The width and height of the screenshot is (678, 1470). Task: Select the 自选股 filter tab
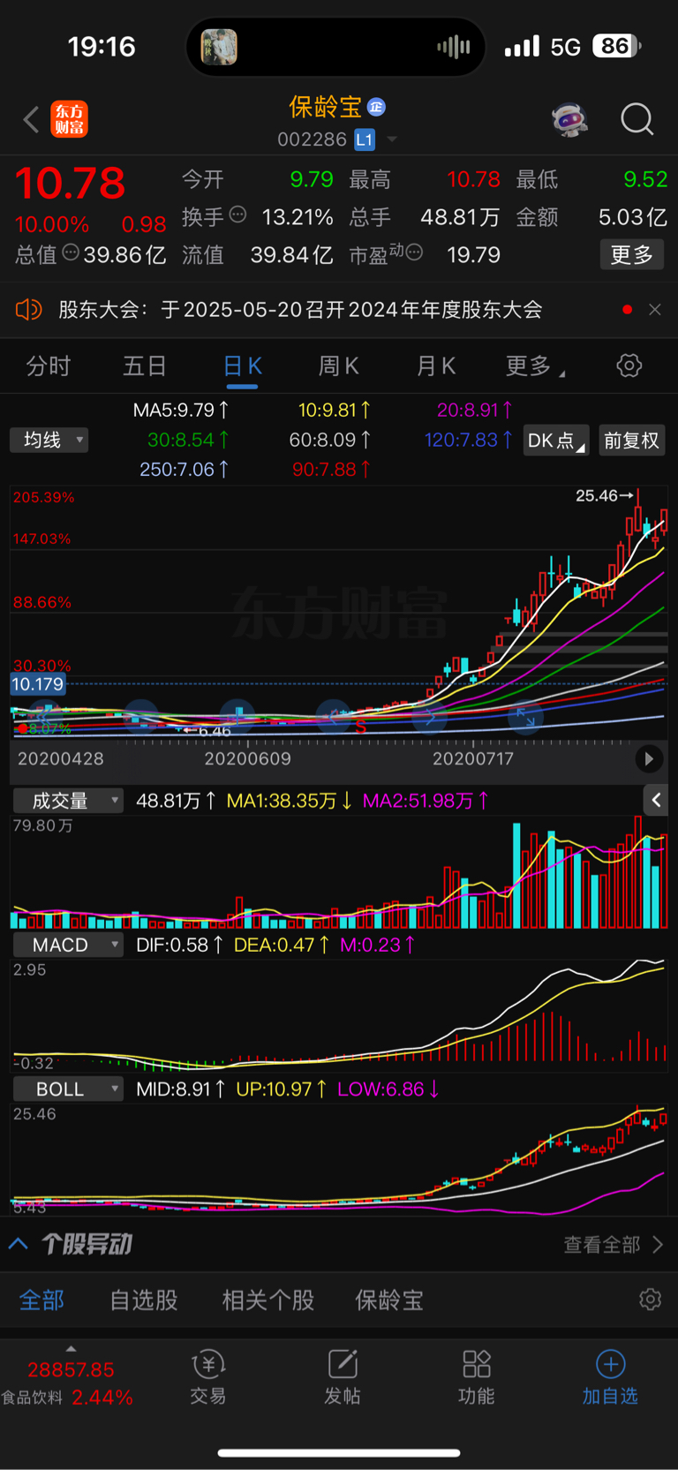[x=144, y=1300]
